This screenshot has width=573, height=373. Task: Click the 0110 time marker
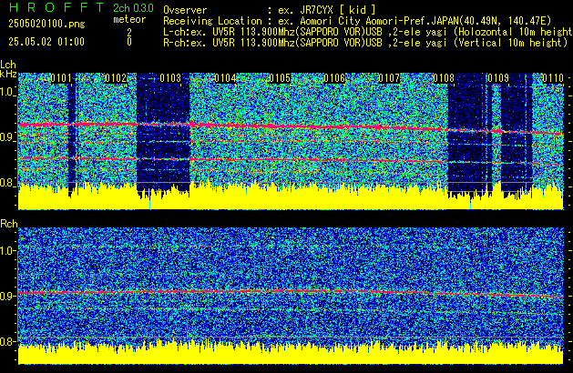point(553,78)
